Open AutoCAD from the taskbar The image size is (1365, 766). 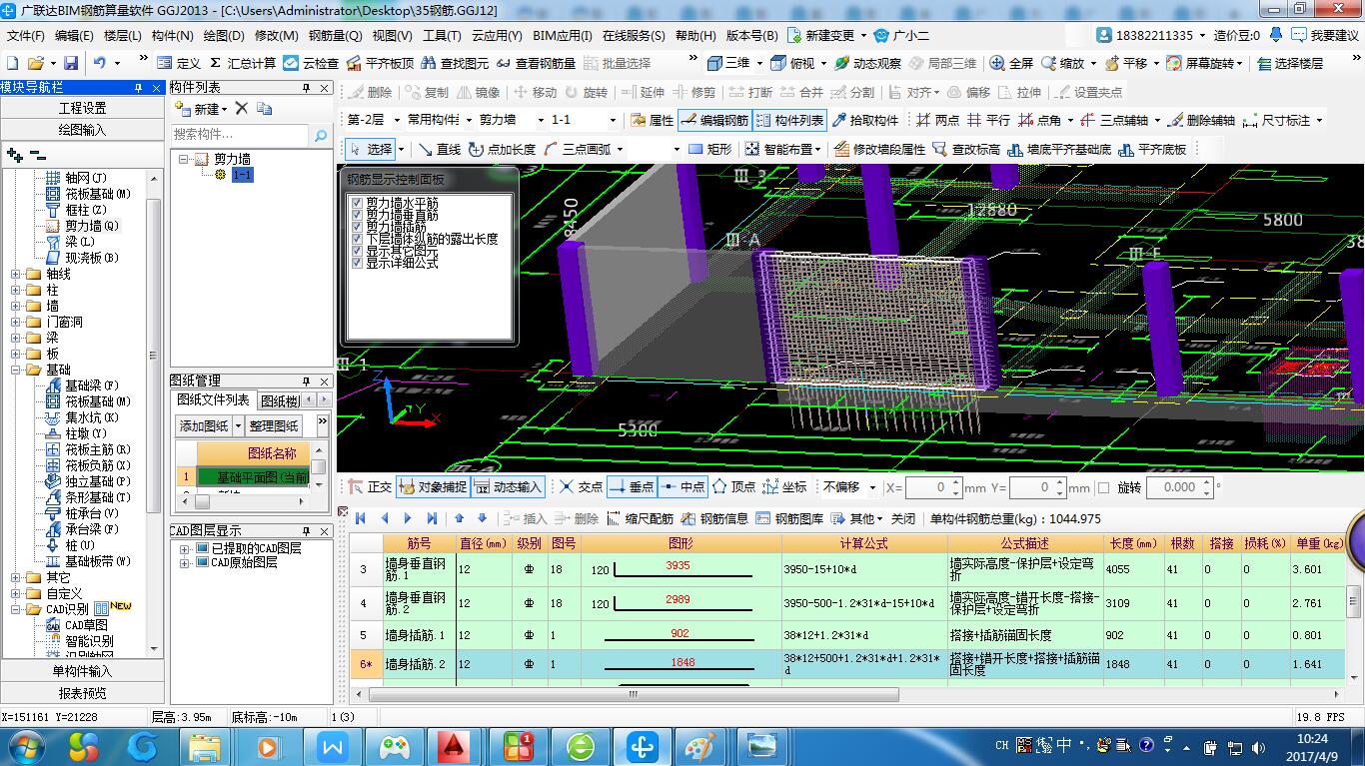point(455,745)
